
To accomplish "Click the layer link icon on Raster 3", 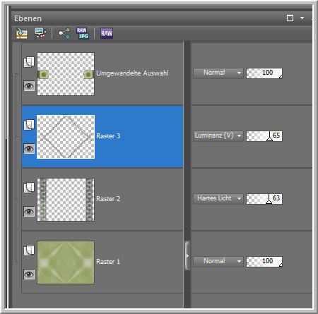I will pos(29,125).
